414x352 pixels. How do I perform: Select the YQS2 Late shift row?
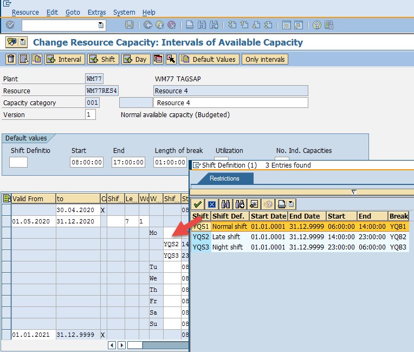(x=300, y=237)
